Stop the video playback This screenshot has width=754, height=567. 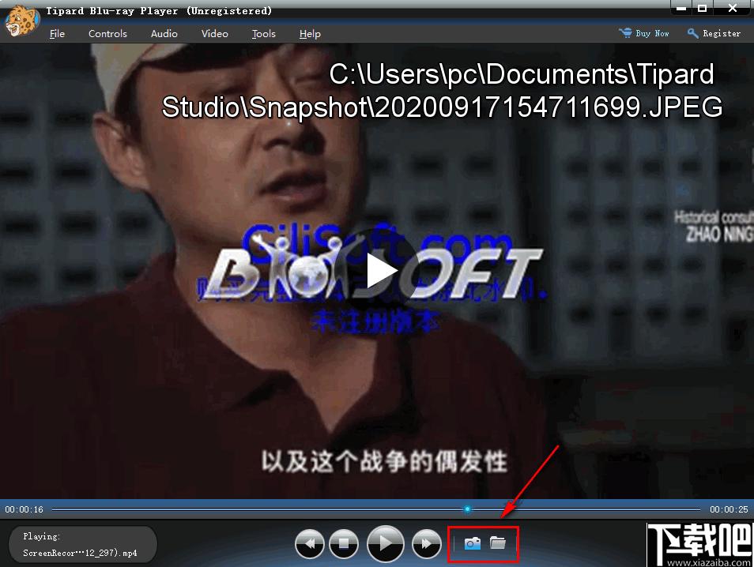[344, 544]
